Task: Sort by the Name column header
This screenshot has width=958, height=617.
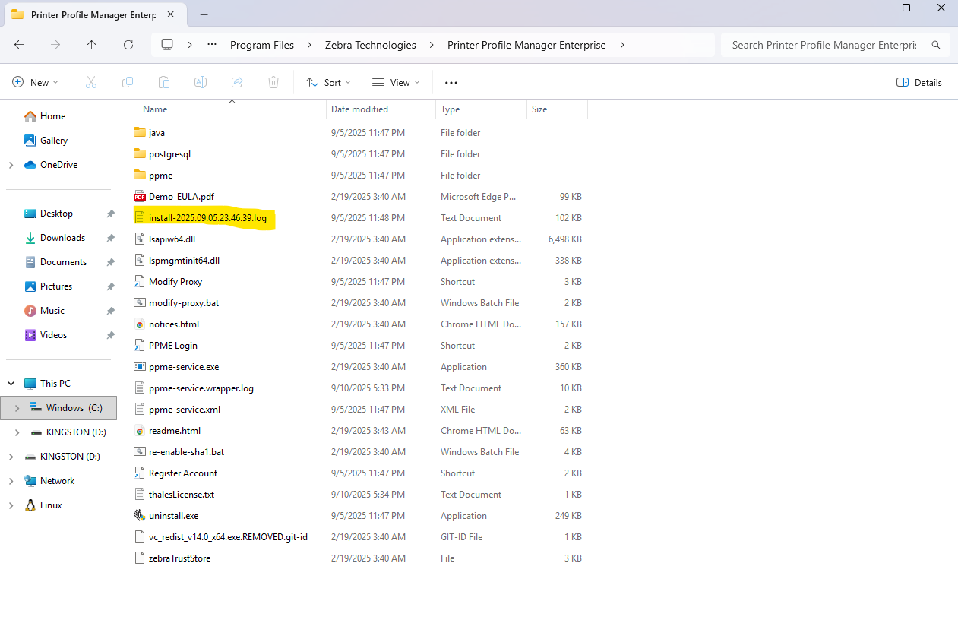Action: tap(155, 109)
